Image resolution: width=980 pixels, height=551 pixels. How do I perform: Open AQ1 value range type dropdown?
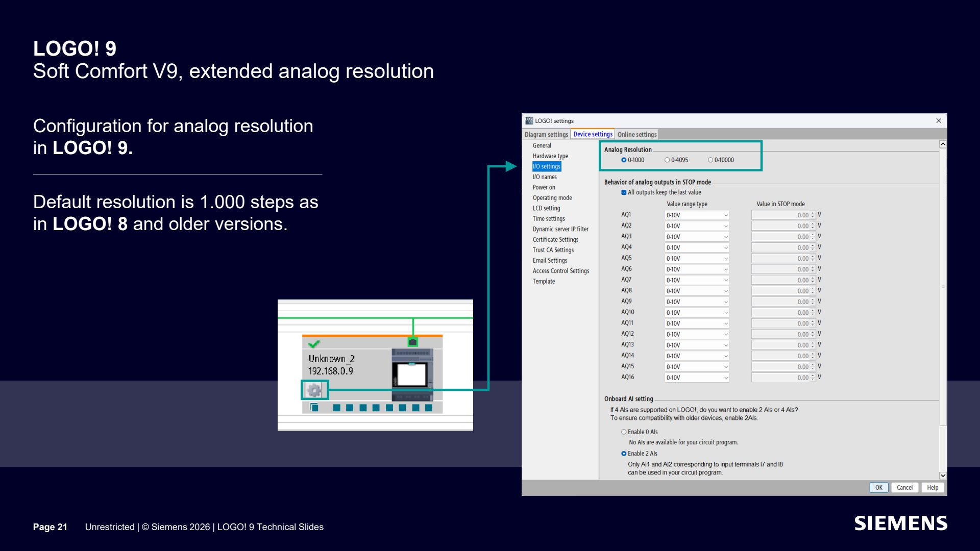pyautogui.click(x=697, y=215)
